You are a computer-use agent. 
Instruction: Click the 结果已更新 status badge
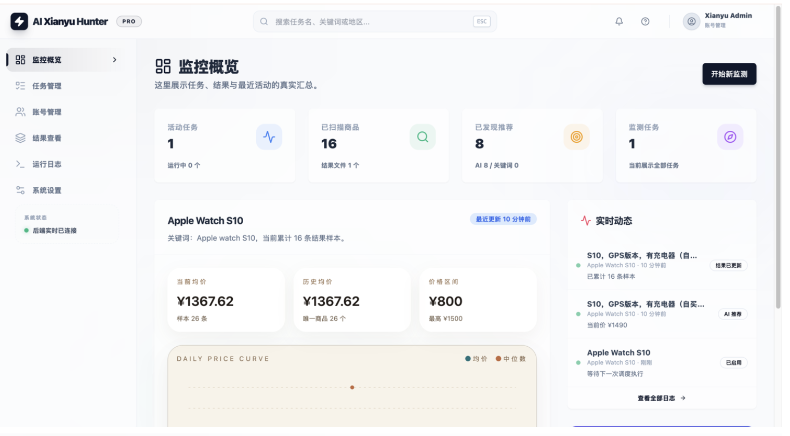pos(728,265)
